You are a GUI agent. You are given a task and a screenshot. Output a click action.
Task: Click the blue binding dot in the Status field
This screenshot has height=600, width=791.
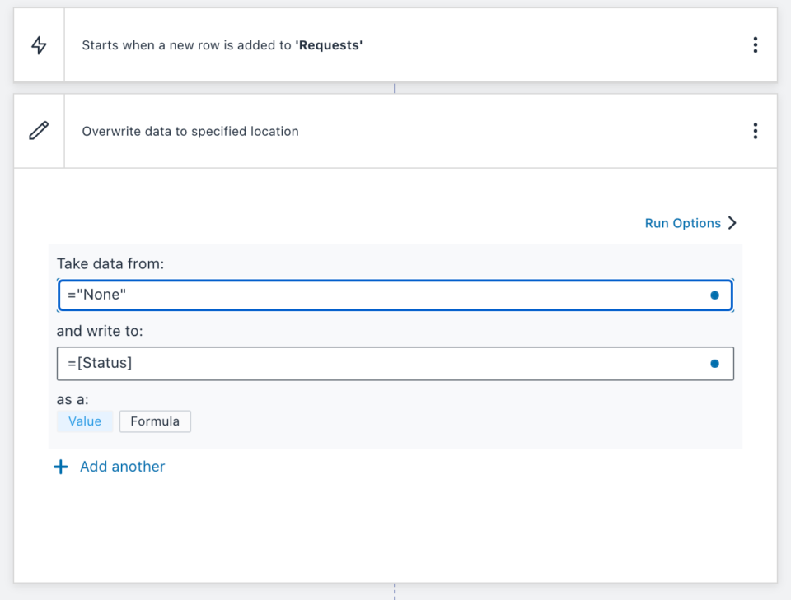[x=714, y=363]
